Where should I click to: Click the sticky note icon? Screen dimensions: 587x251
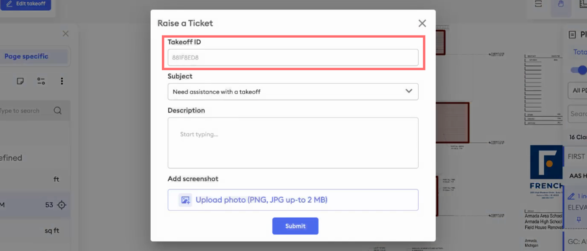(x=20, y=81)
